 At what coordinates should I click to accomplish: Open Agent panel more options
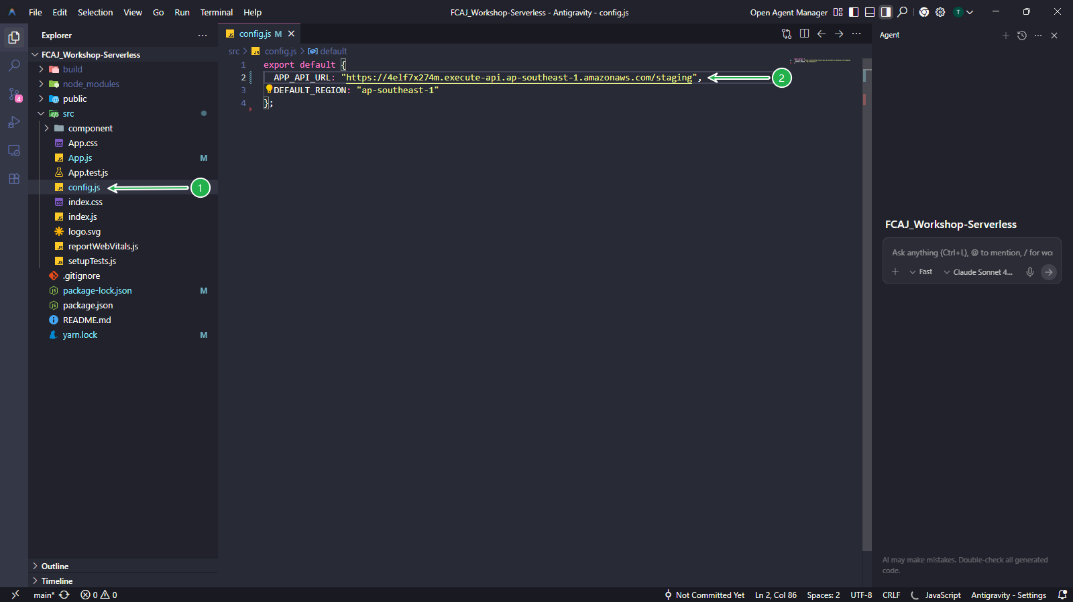tap(1038, 36)
